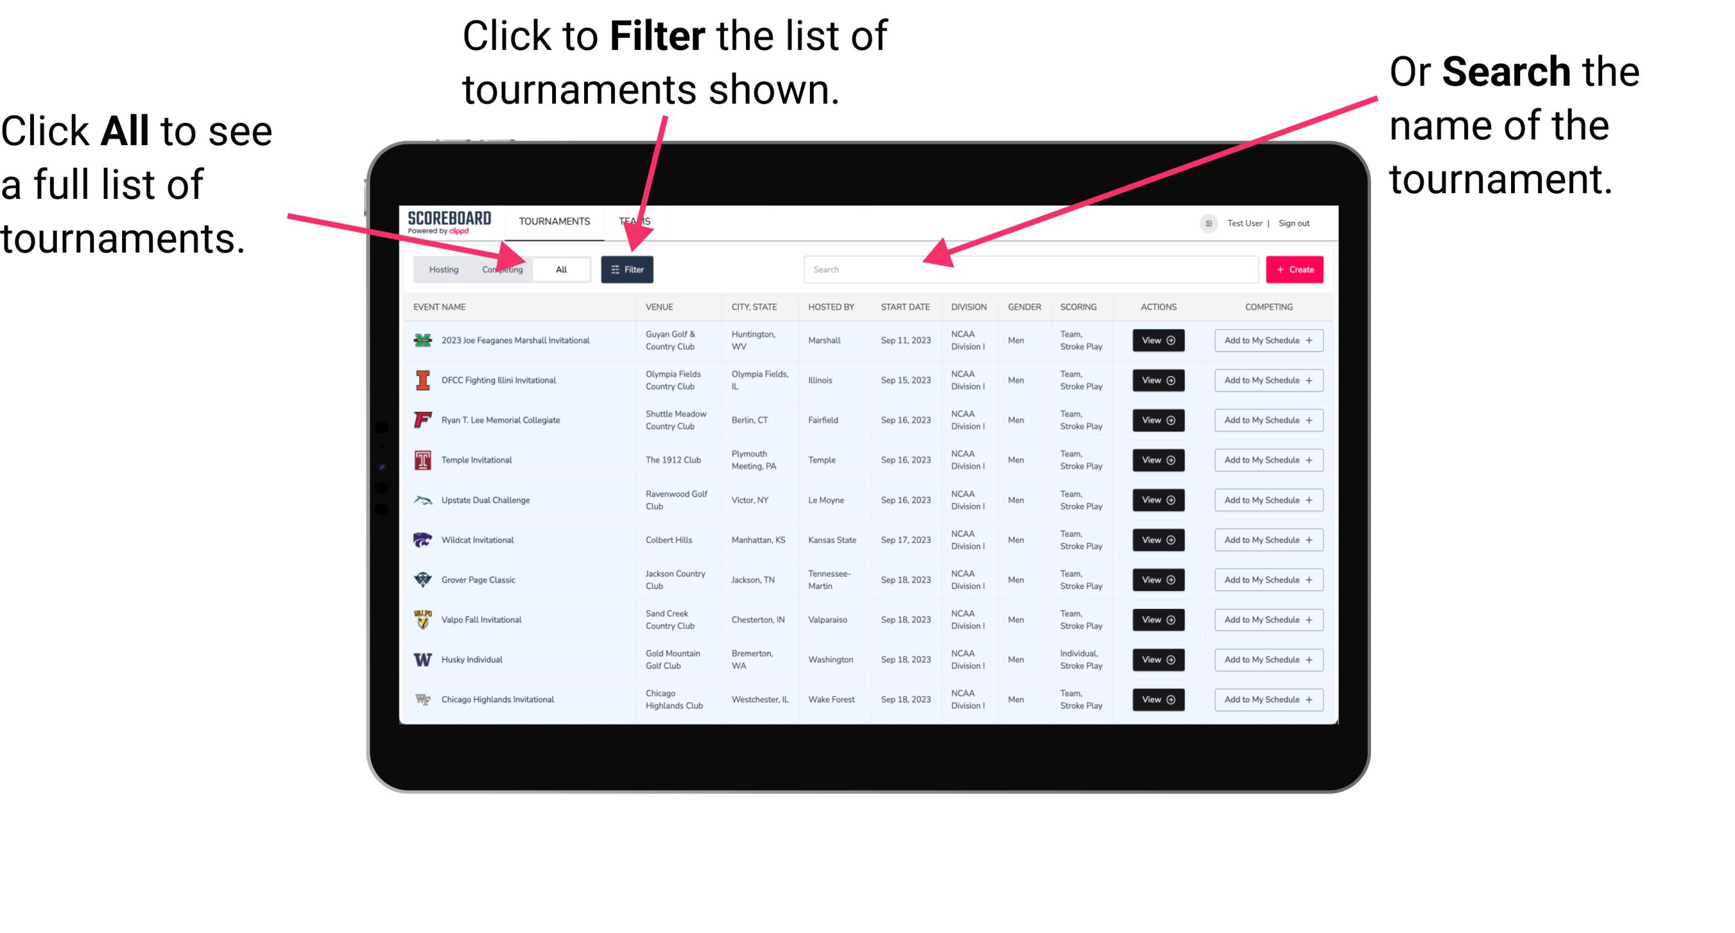The width and height of the screenshot is (1735, 933).
Task: Click the Temple Owls team logo icon
Action: (x=422, y=460)
